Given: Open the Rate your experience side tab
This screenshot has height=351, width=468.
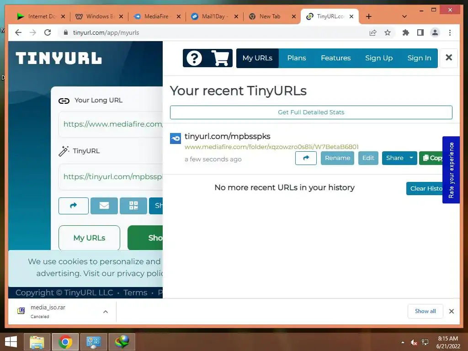Looking at the screenshot, I should [x=451, y=170].
